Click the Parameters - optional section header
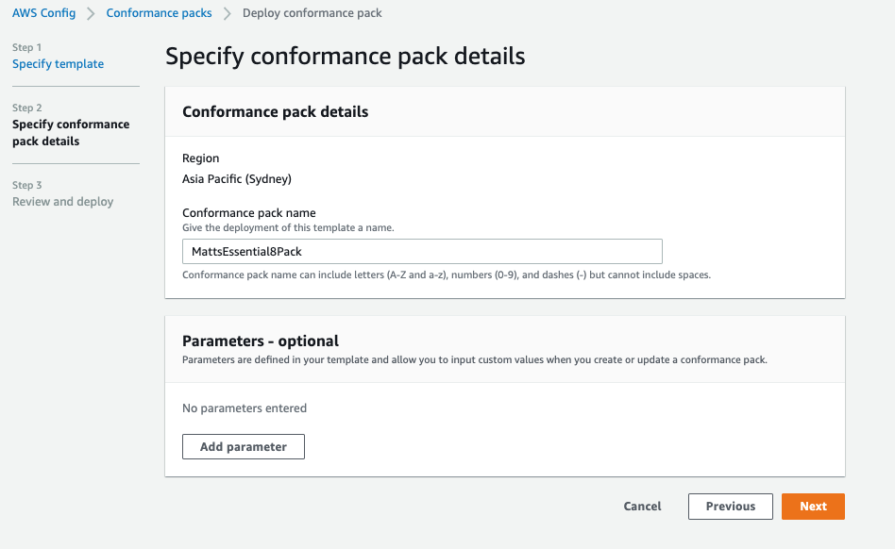The image size is (895, 549). click(x=260, y=341)
